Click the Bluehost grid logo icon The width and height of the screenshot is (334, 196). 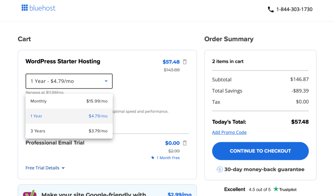(x=25, y=8)
